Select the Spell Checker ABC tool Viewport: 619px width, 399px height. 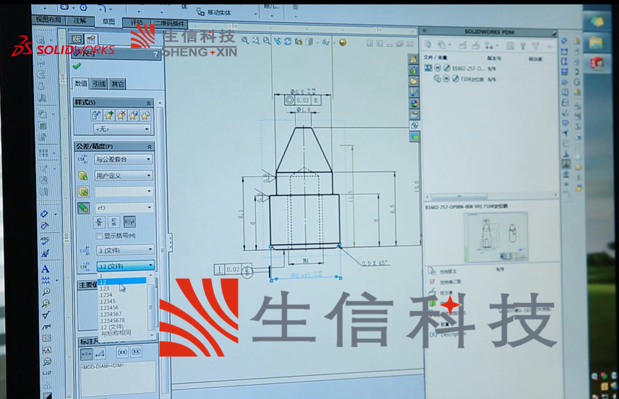point(45,241)
